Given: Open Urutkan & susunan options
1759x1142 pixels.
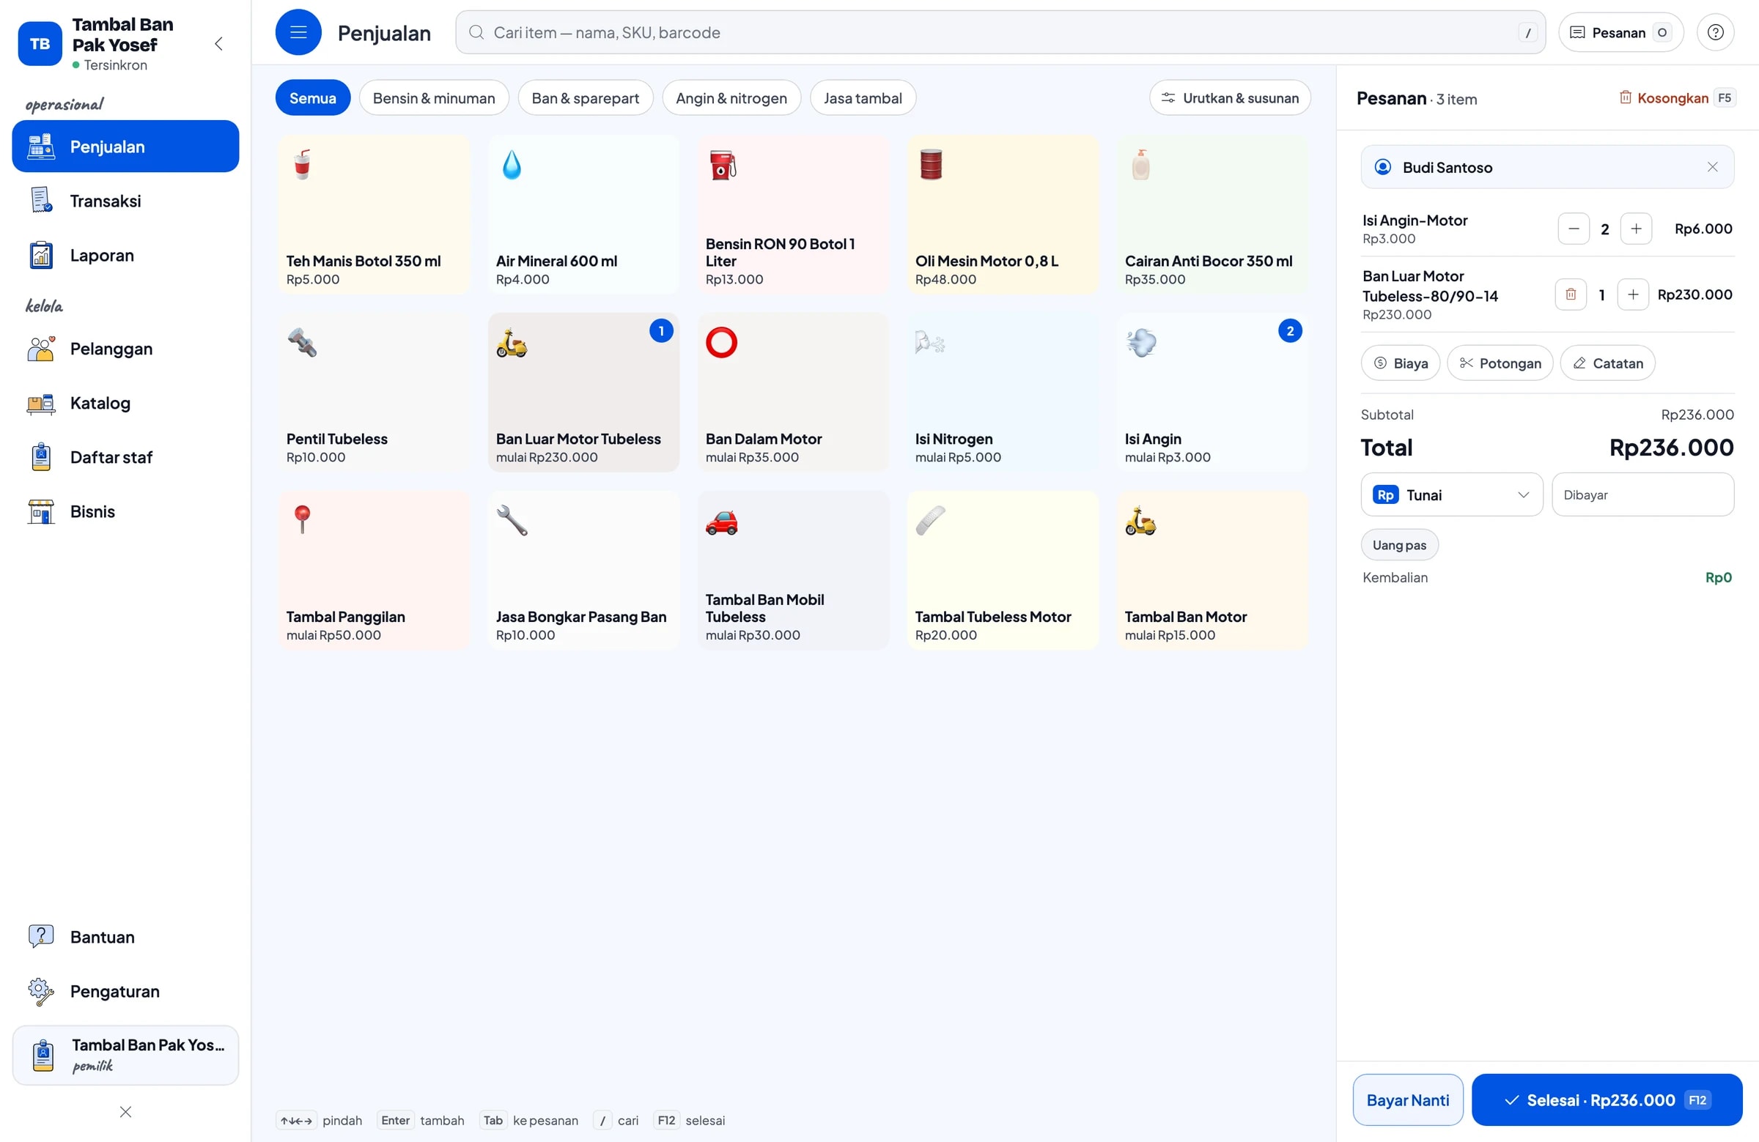Looking at the screenshot, I should click(1229, 98).
